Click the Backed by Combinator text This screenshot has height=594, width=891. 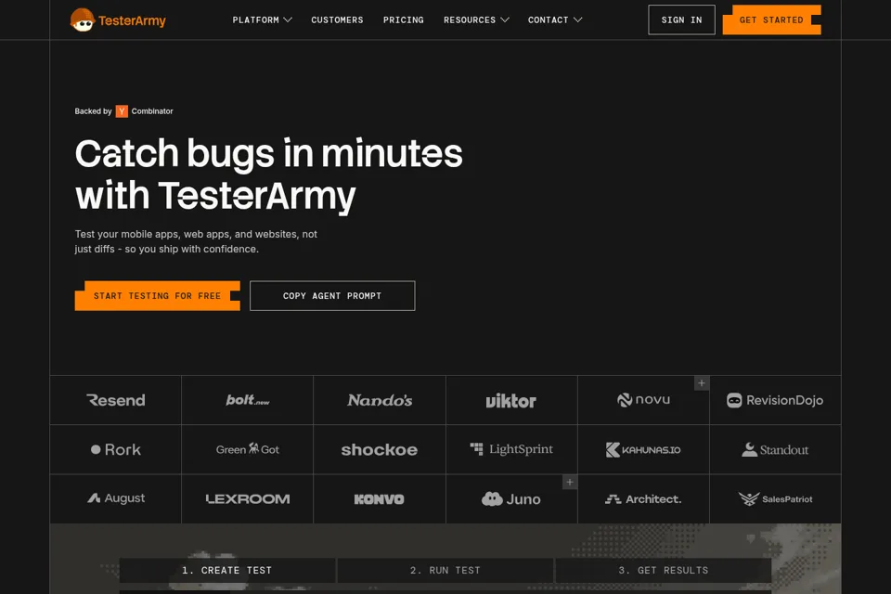123,111
